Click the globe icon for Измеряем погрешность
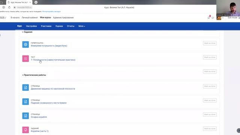240x135 pixels. point(25,44)
